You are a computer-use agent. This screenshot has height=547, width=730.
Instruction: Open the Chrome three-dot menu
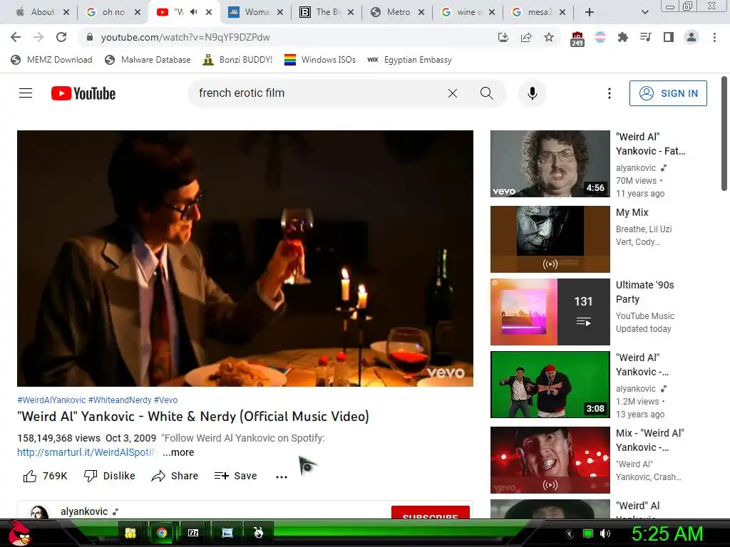point(714,37)
